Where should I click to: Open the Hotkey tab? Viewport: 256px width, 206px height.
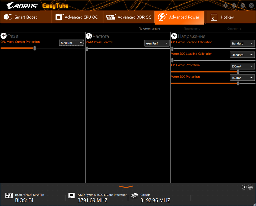pos(231,17)
